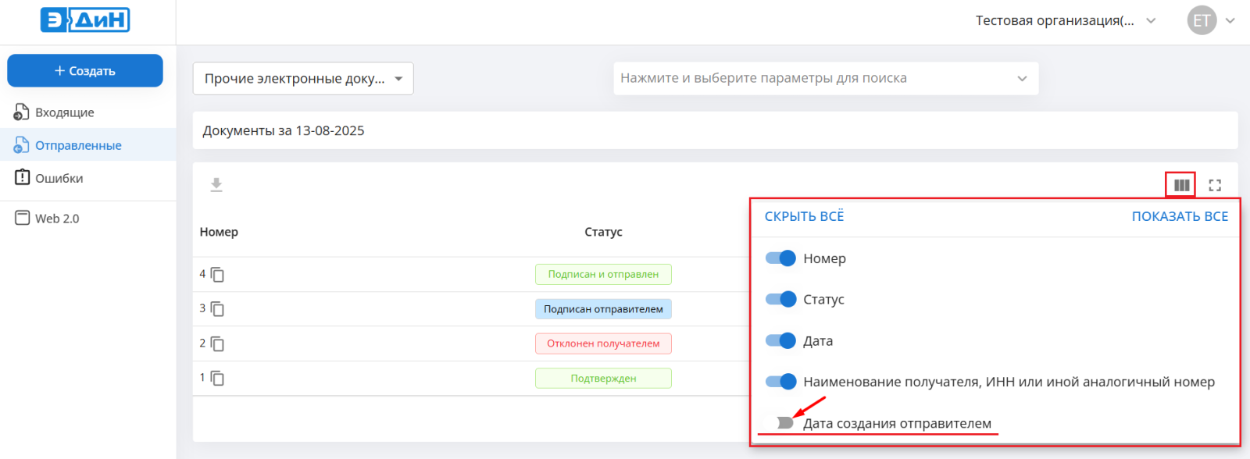The width and height of the screenshot is (1250, 459).
Task: Click copy icon next to document 3
Action: point(218,309)
